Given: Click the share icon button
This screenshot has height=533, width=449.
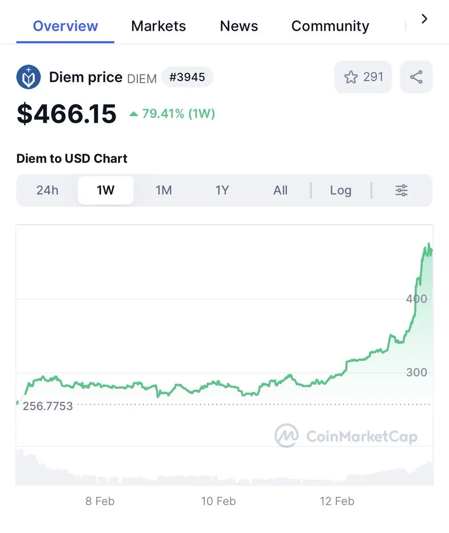Looking at the screenshot, I should (x=416, y=77).
